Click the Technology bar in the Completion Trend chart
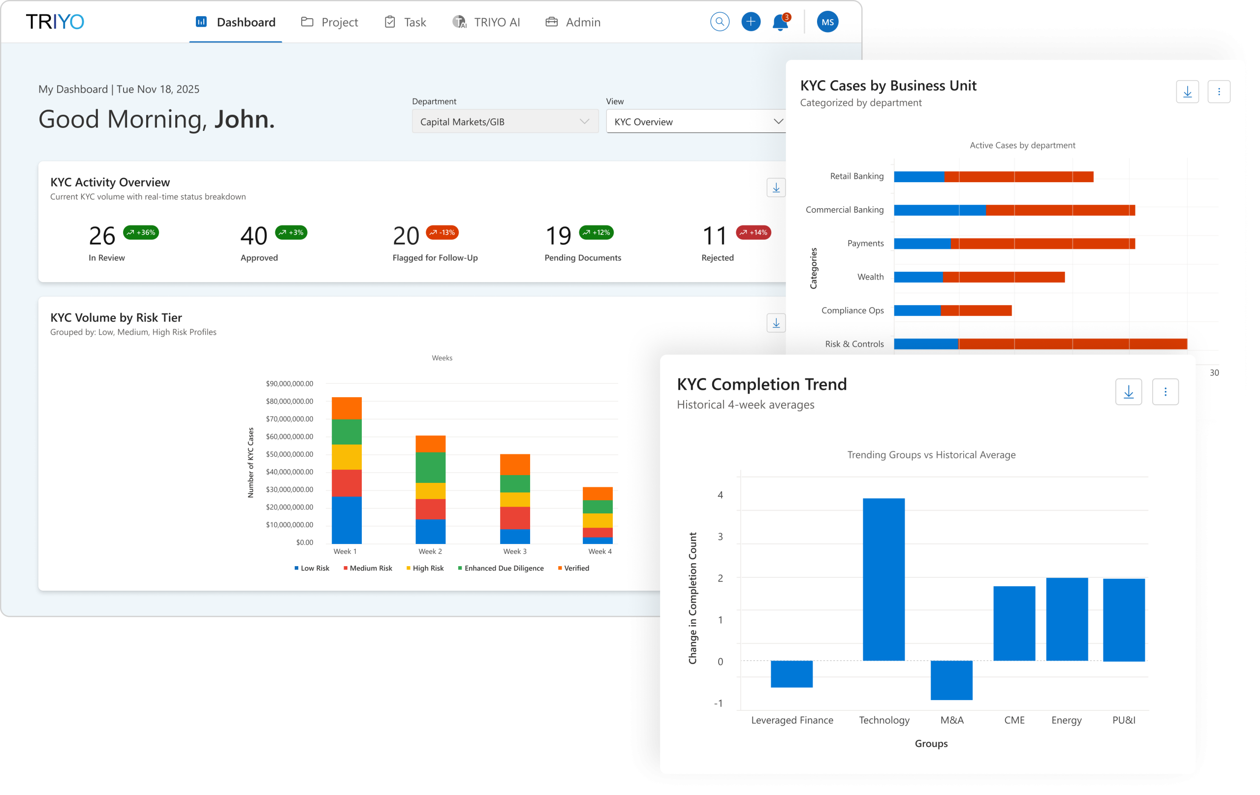Viewport: 1260px width, 795px height. pyautogui.click(x=883, y=579)
